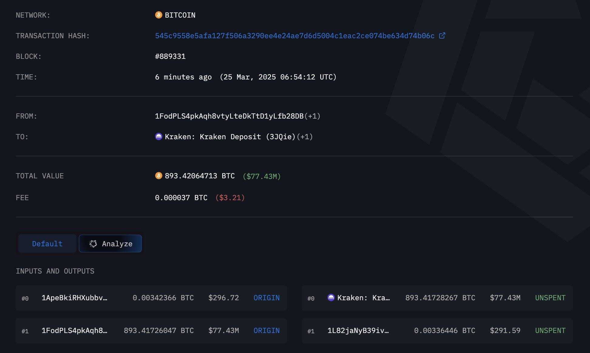Click the ORIGIN label on input #1
Screen dimensions: 590x353
[x=266, y=331]
